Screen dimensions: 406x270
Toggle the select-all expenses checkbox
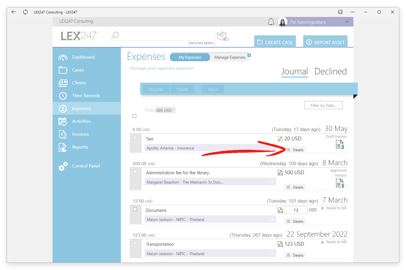[x=134, y=116]
